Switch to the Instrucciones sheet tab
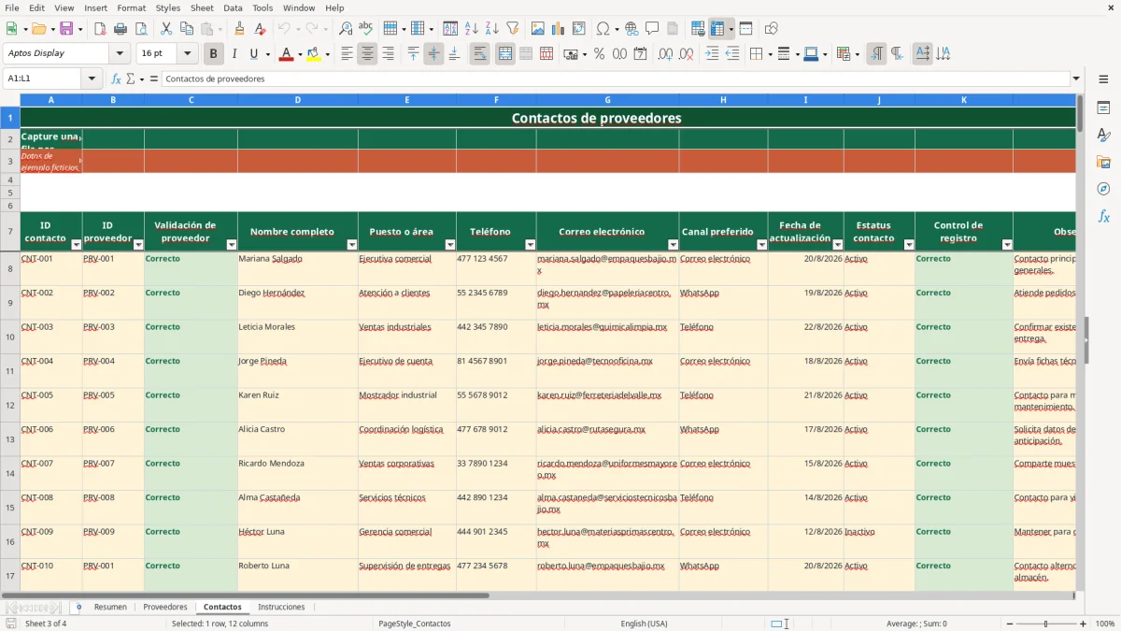 tap(281, 607)
